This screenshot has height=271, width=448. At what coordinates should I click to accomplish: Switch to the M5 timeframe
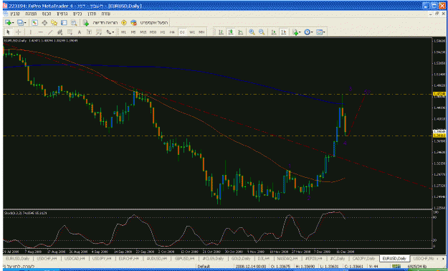133,32
